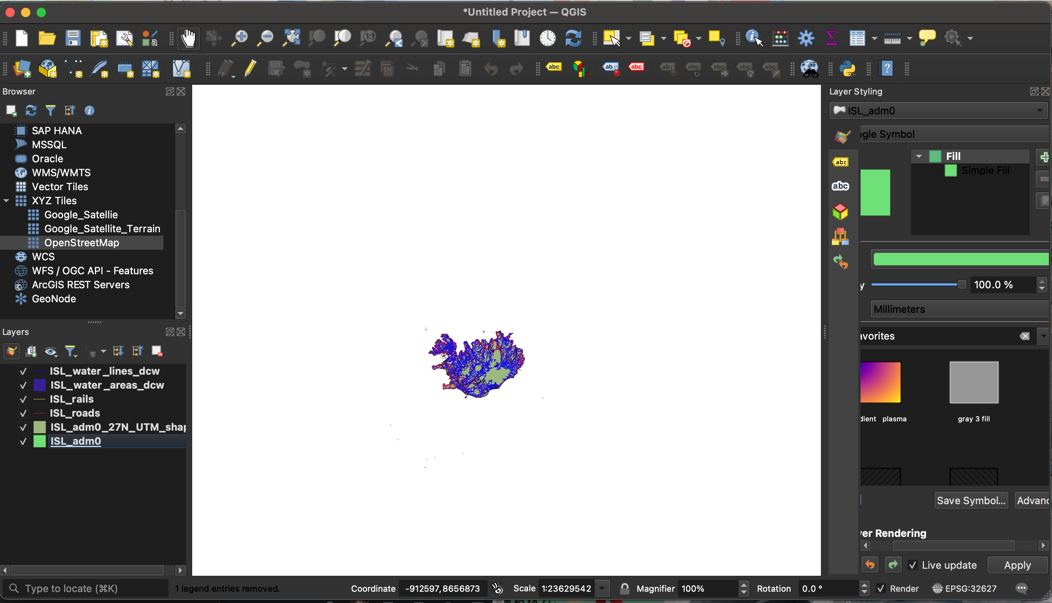Viewport: 1052px width, 603px height.
Task: Select the Identify Features tool
Action: point(754,39)
